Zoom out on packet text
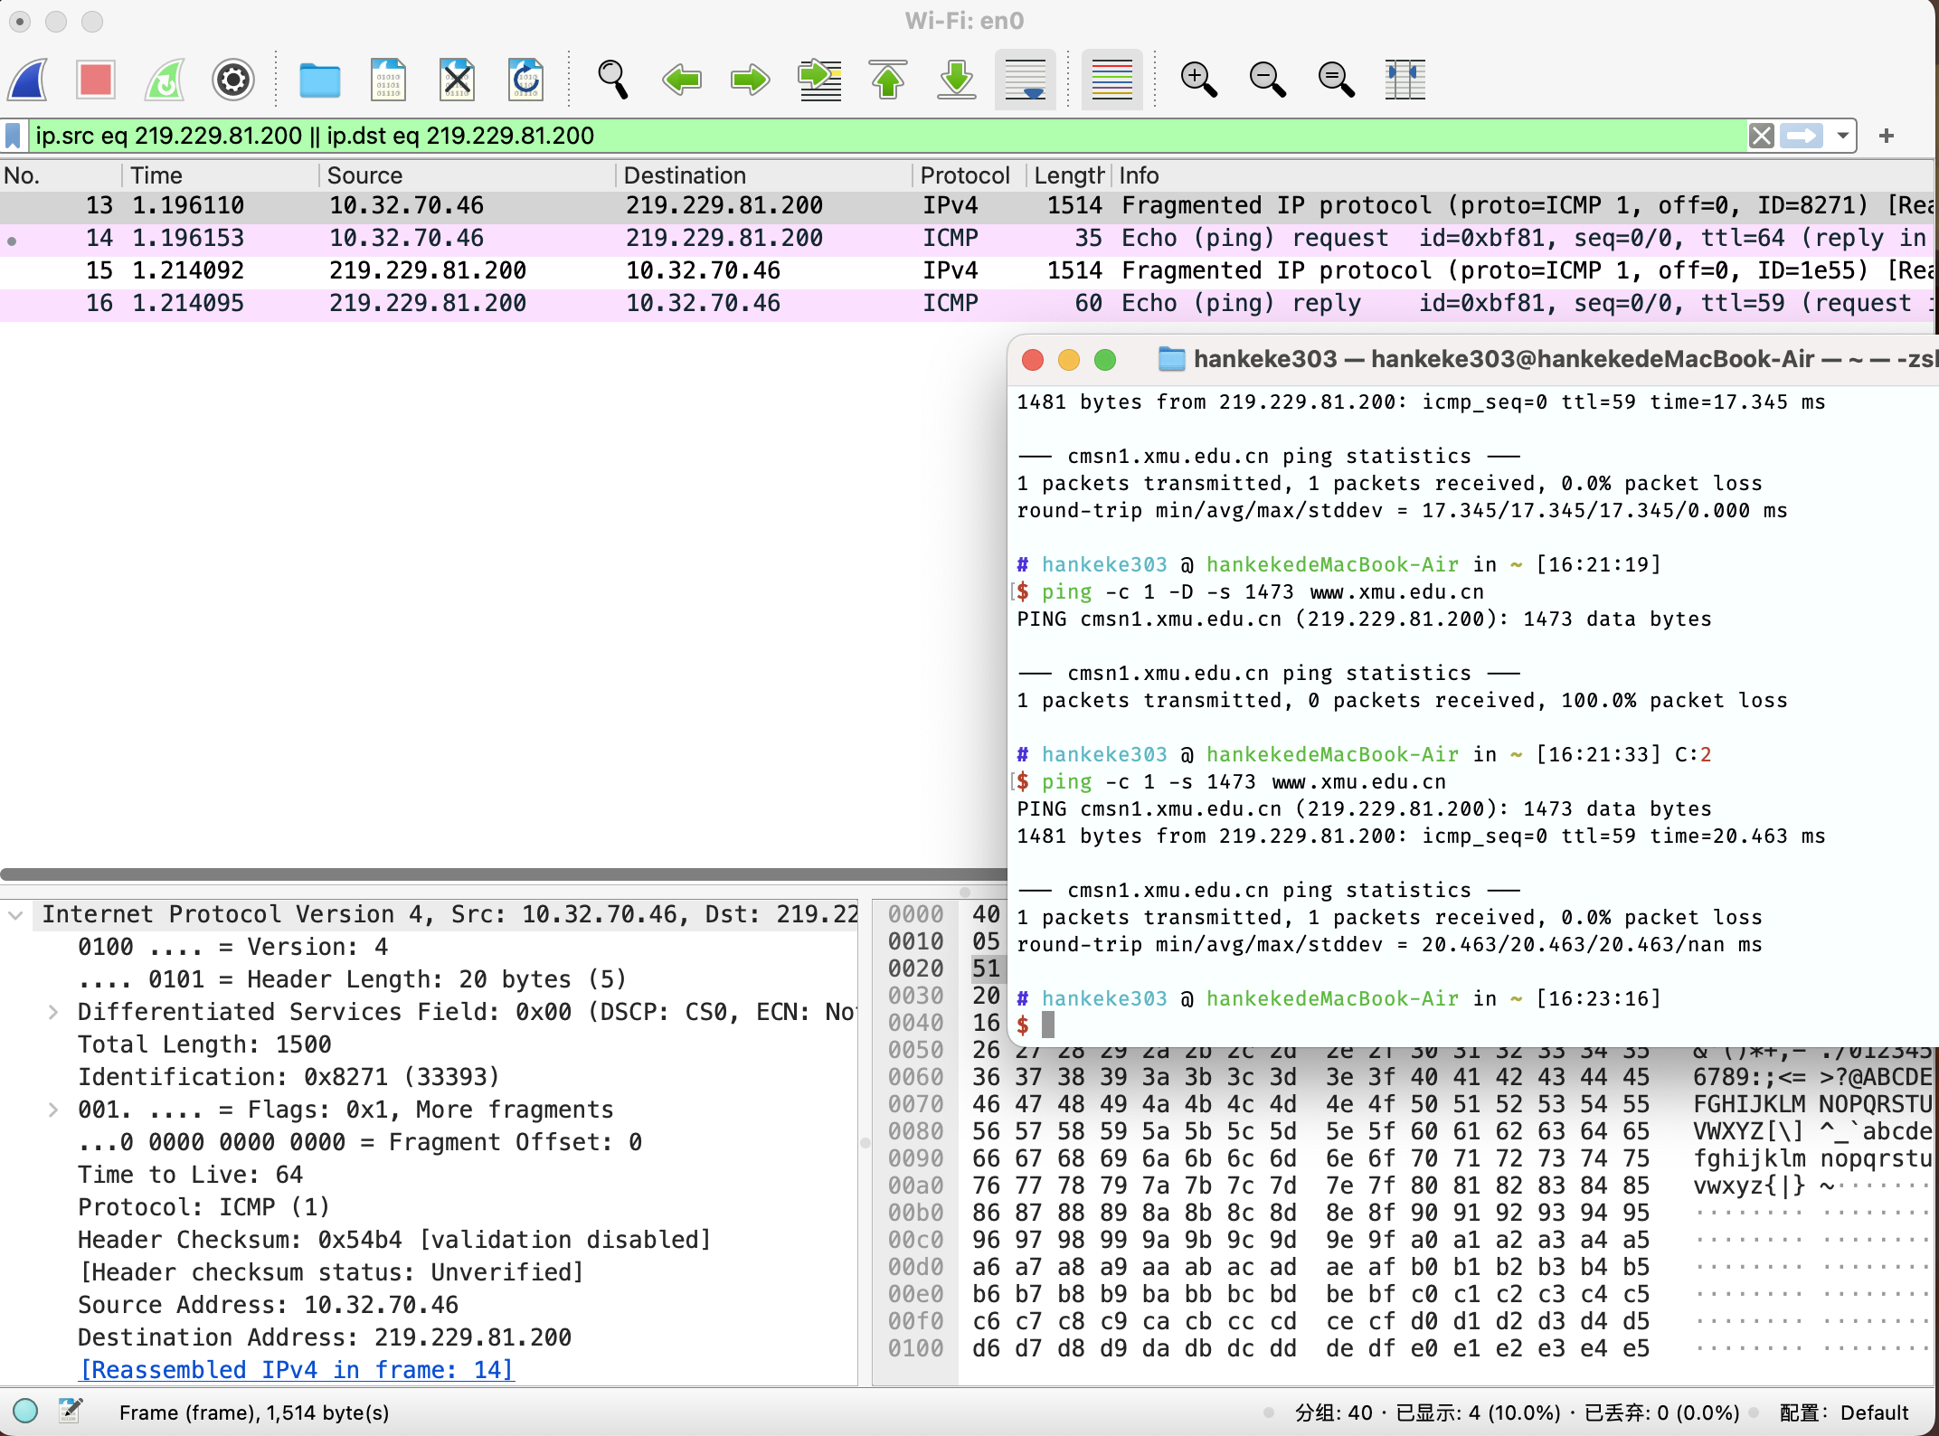This screenshot has width=1939, height=1436. pyautogui.click(x=1268, y=80)
